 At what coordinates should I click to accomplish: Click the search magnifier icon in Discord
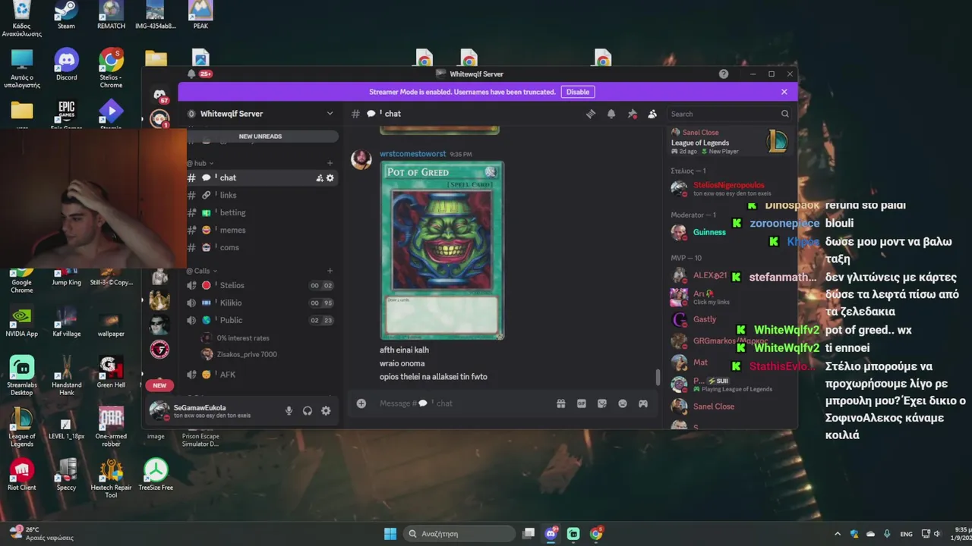(785, 114)
